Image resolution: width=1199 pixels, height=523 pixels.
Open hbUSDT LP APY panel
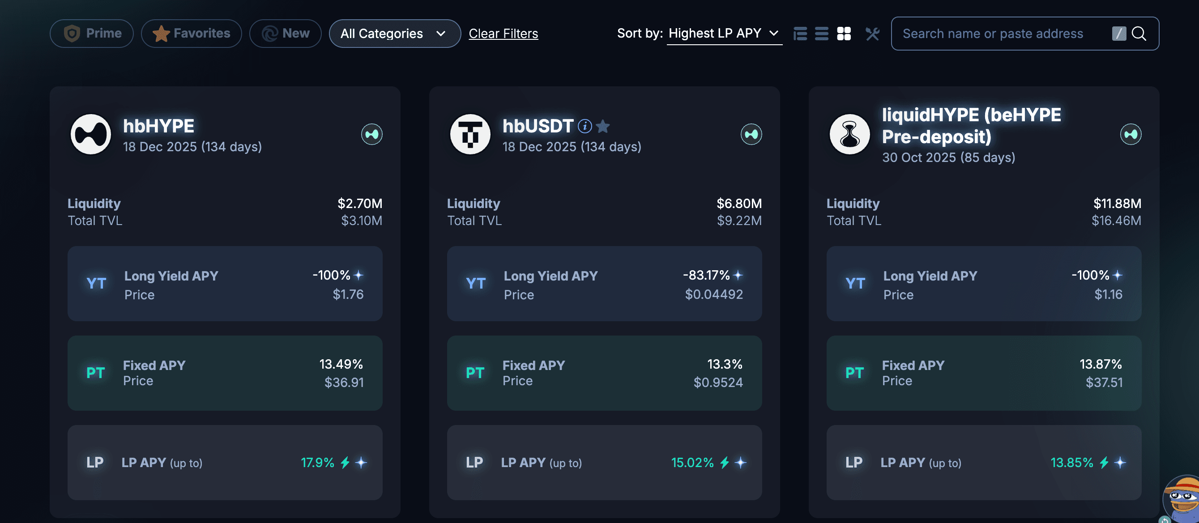604,463
